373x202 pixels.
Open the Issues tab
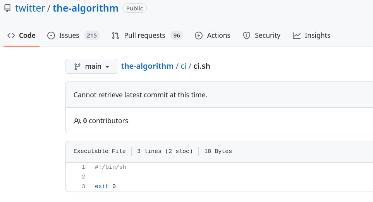click(73, 35)
